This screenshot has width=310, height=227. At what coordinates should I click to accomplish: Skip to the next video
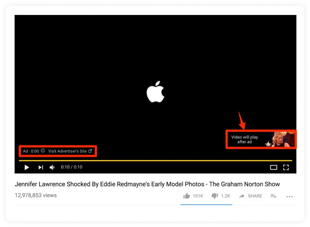pos(41,168)
